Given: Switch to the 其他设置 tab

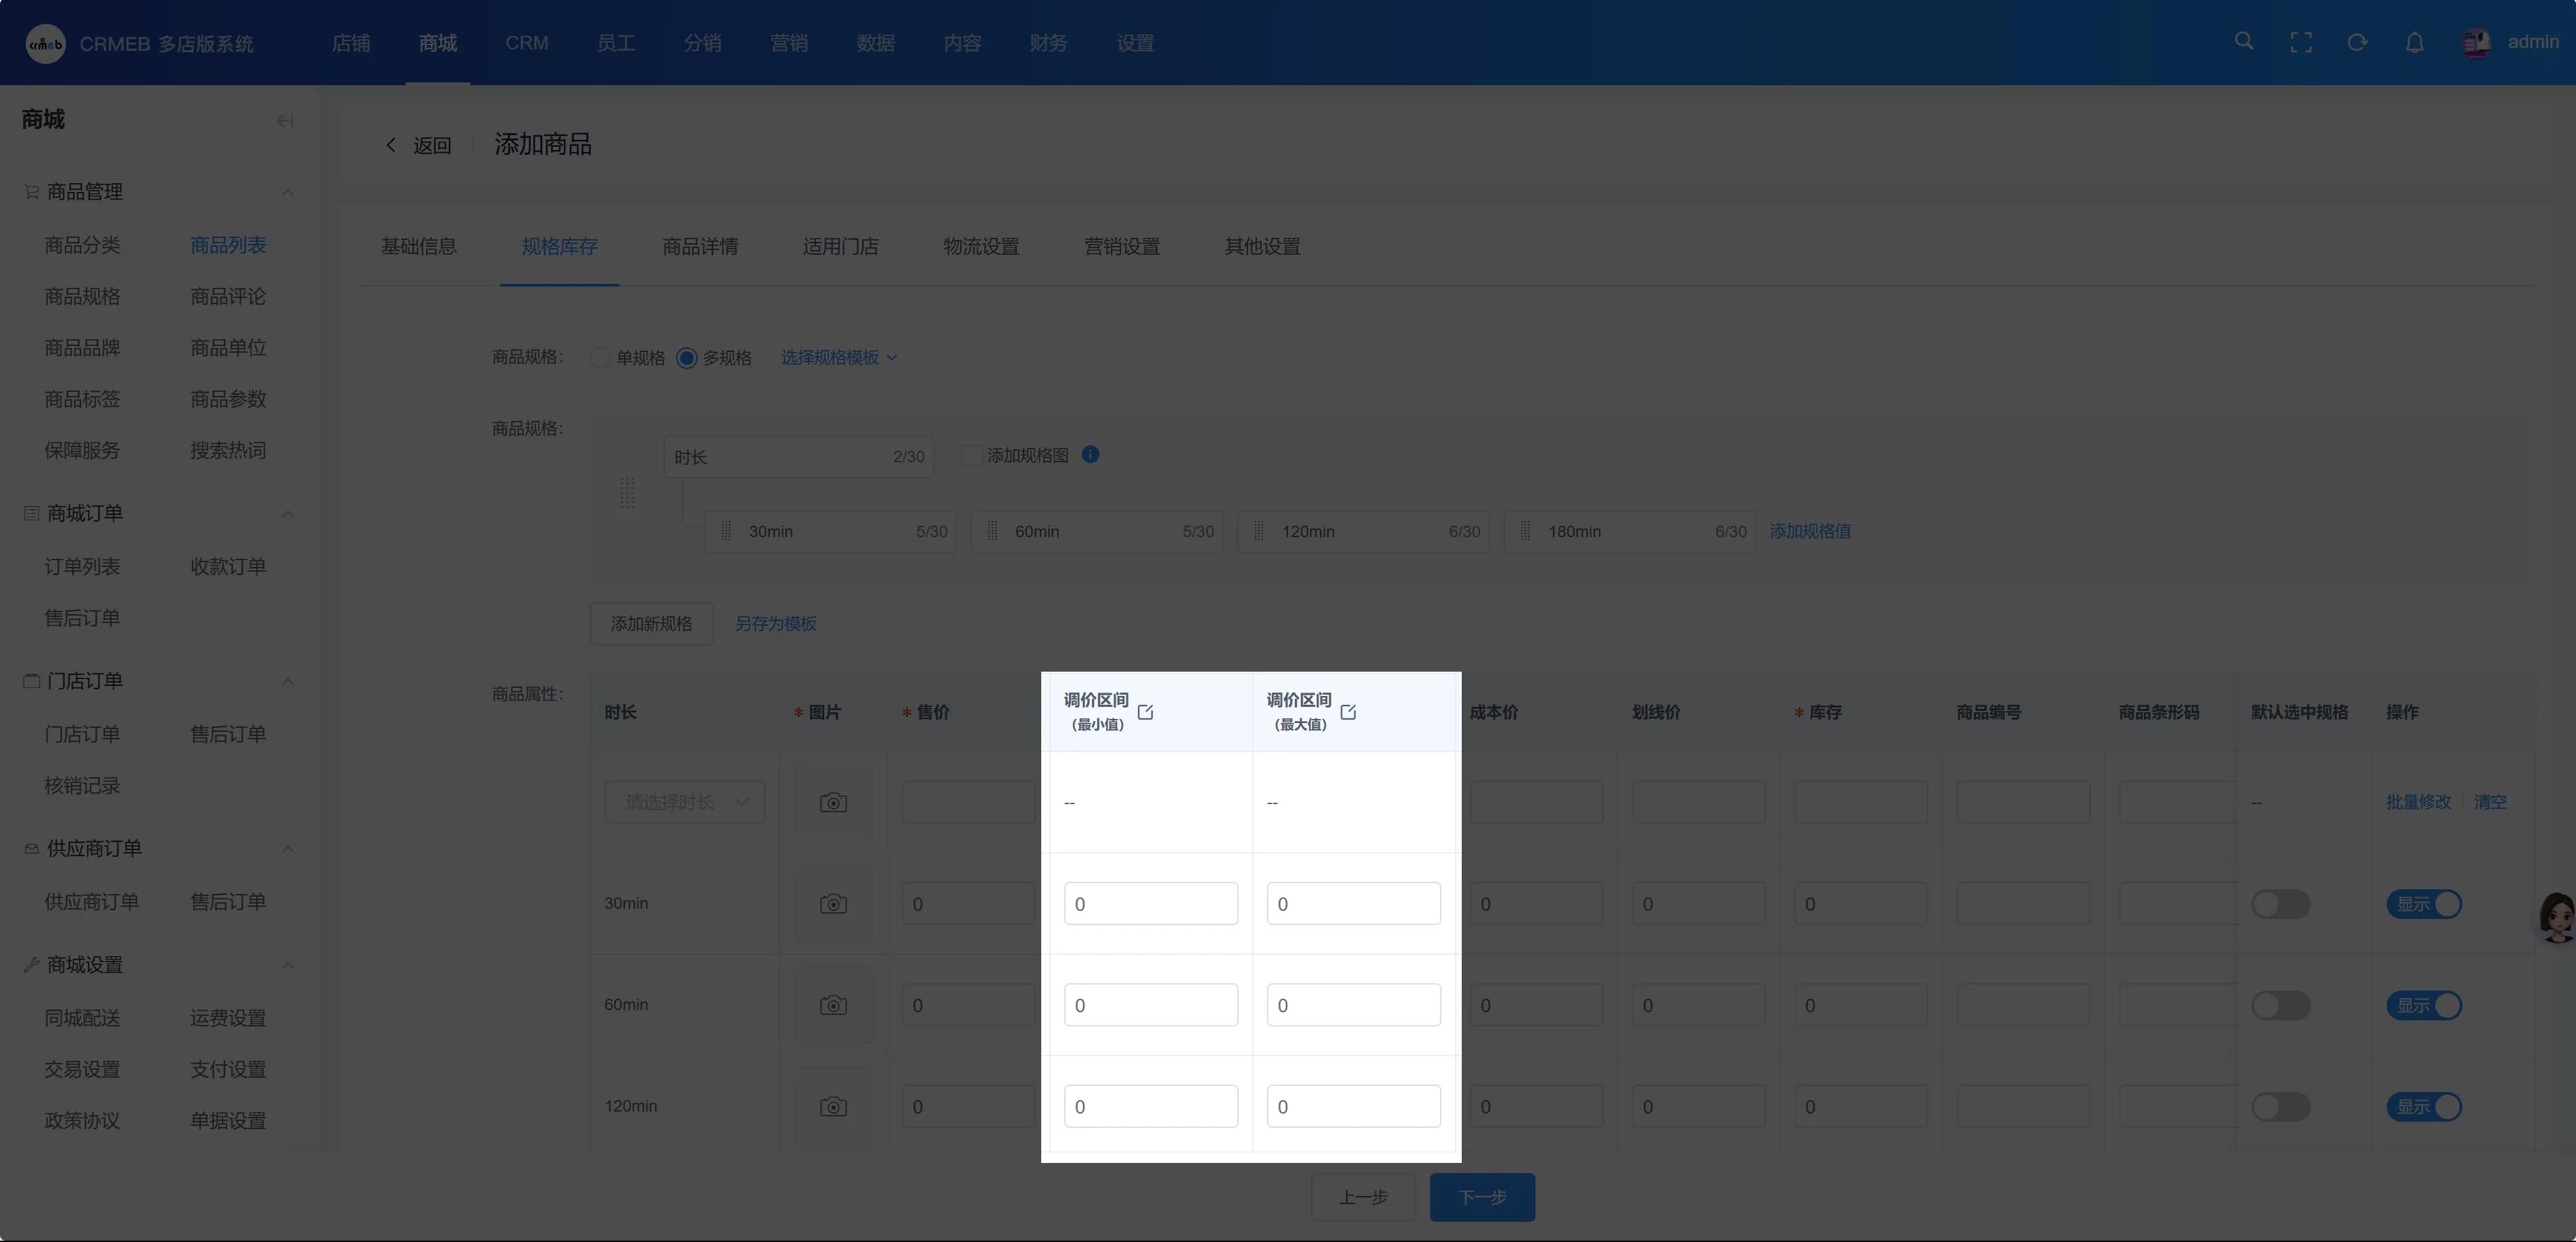Looking at the screenshot, I should click(1262, 246).
